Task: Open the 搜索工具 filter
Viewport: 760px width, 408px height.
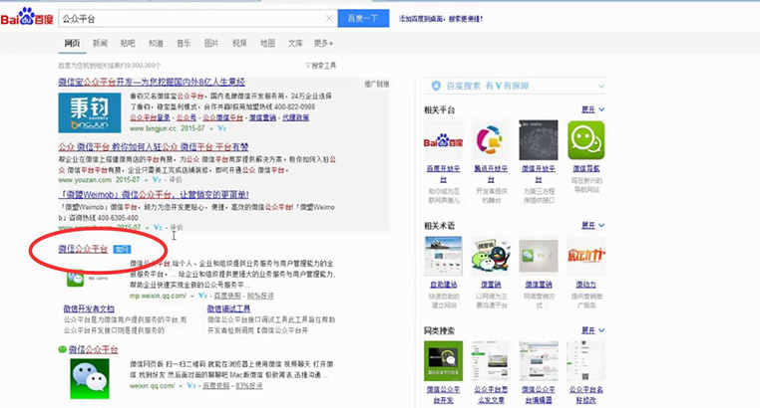Action: 320,66
